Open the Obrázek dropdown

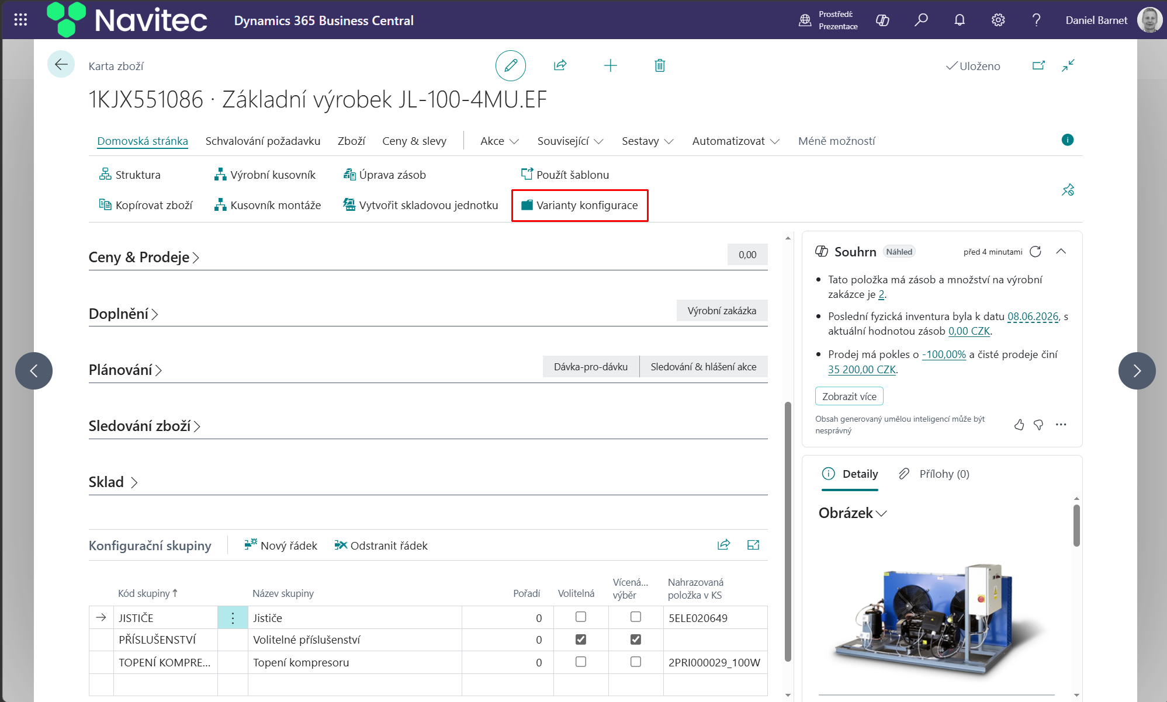853,513
